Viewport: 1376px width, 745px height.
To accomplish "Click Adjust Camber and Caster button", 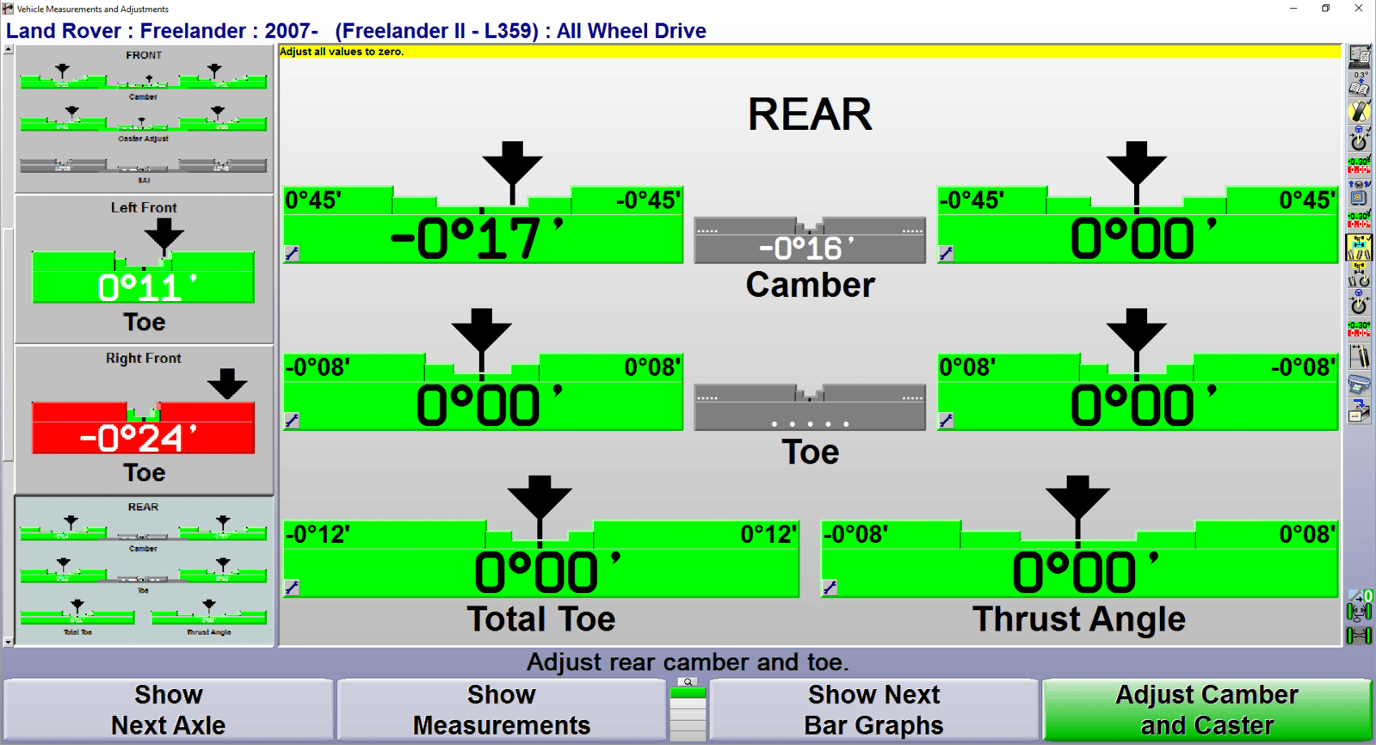I will (x=1206, y=710).
